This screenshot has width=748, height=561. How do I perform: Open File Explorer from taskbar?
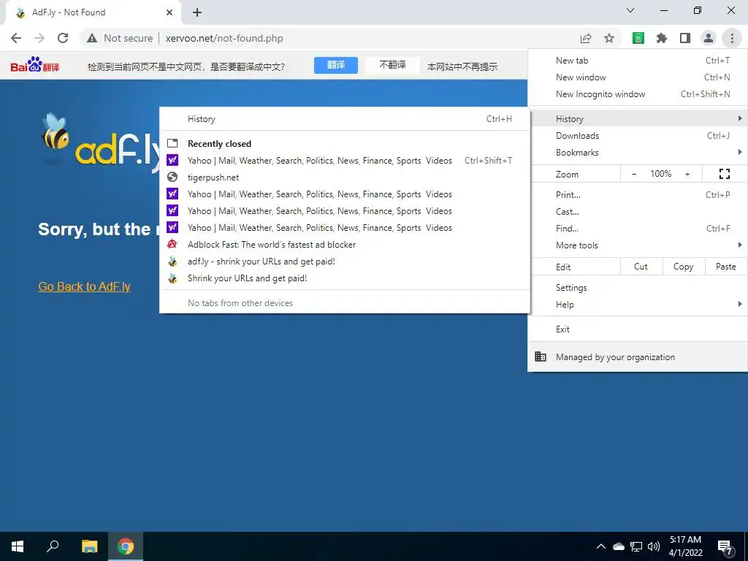[89, 546]
